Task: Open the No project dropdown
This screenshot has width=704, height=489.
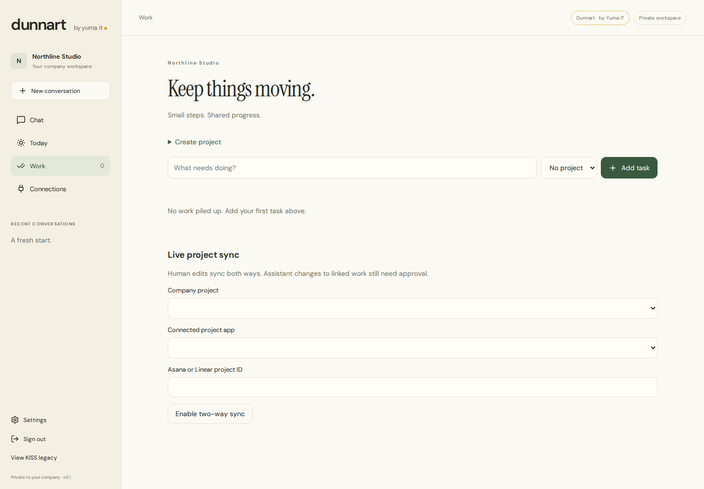Action: pos(569,168)
